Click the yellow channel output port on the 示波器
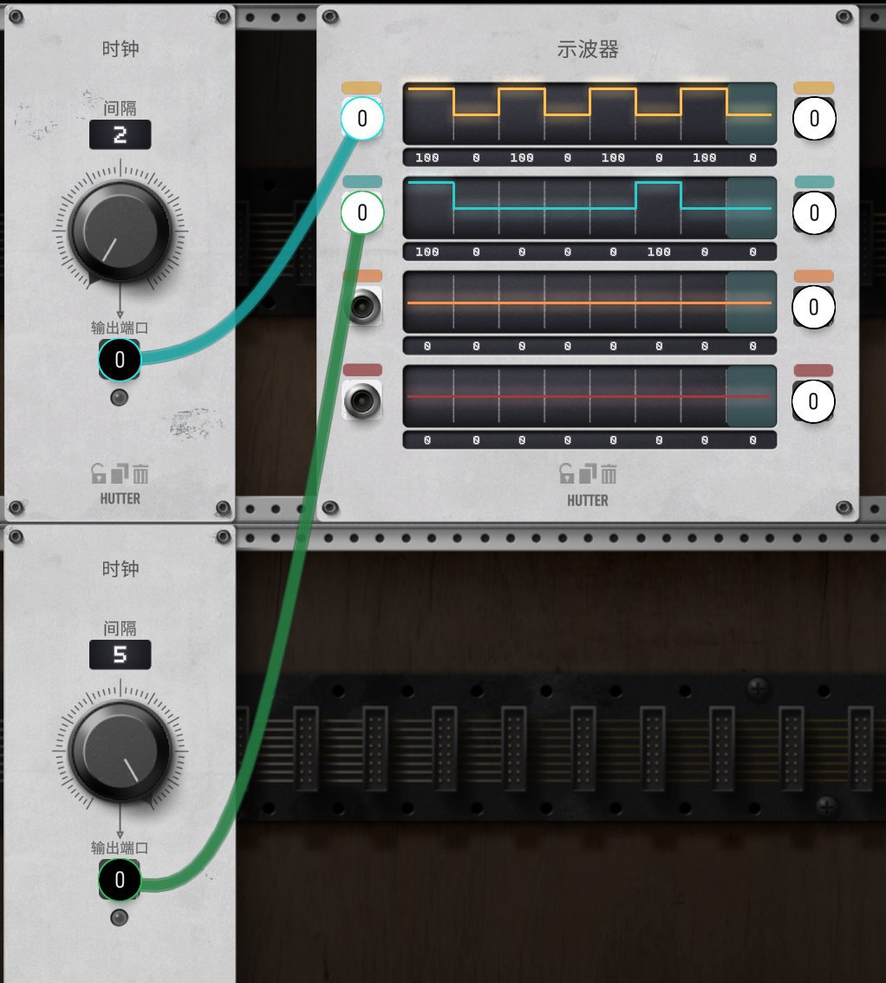The width and height of the screenshot is (886, 983). (814, 118)
